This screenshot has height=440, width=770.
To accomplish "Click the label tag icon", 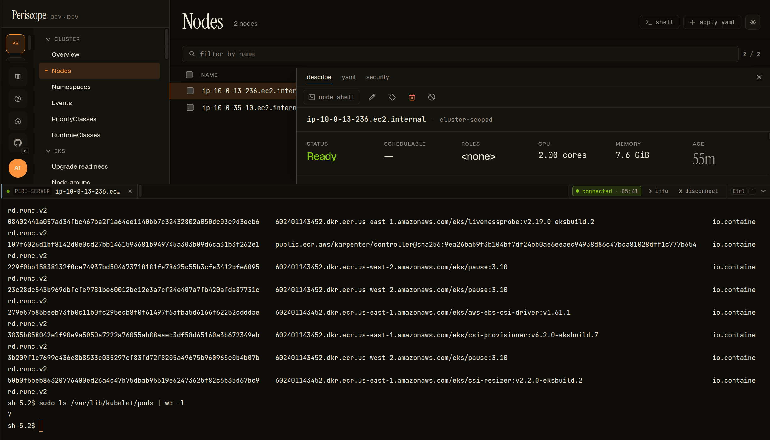I will coord(392,97).
